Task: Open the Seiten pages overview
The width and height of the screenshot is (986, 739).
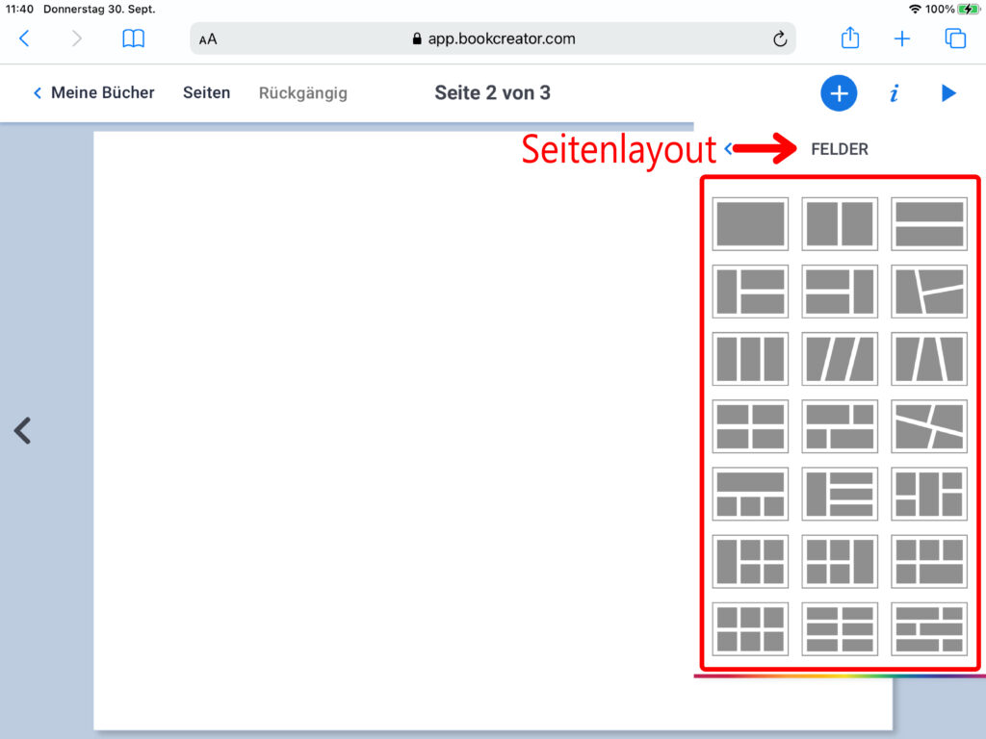Action: point(207,93)
